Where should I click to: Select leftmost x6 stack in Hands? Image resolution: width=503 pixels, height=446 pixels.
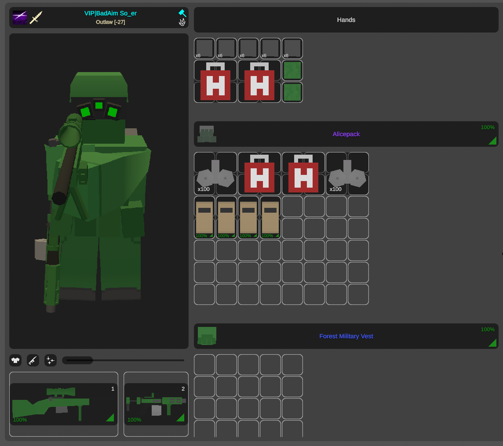(x=204, y=48)
